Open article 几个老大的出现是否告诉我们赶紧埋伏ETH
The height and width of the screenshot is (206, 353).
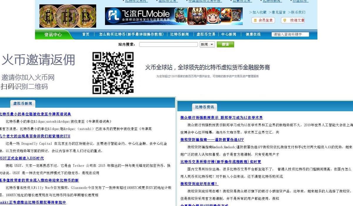coord(35,136)
